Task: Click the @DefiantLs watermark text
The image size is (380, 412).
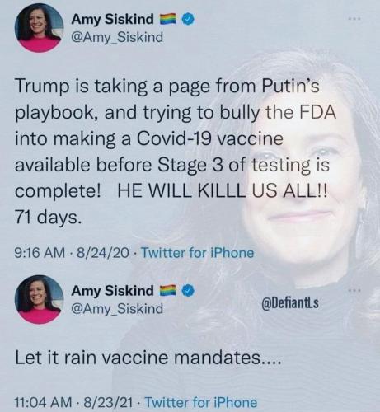Action: click(x=290, y=303)
